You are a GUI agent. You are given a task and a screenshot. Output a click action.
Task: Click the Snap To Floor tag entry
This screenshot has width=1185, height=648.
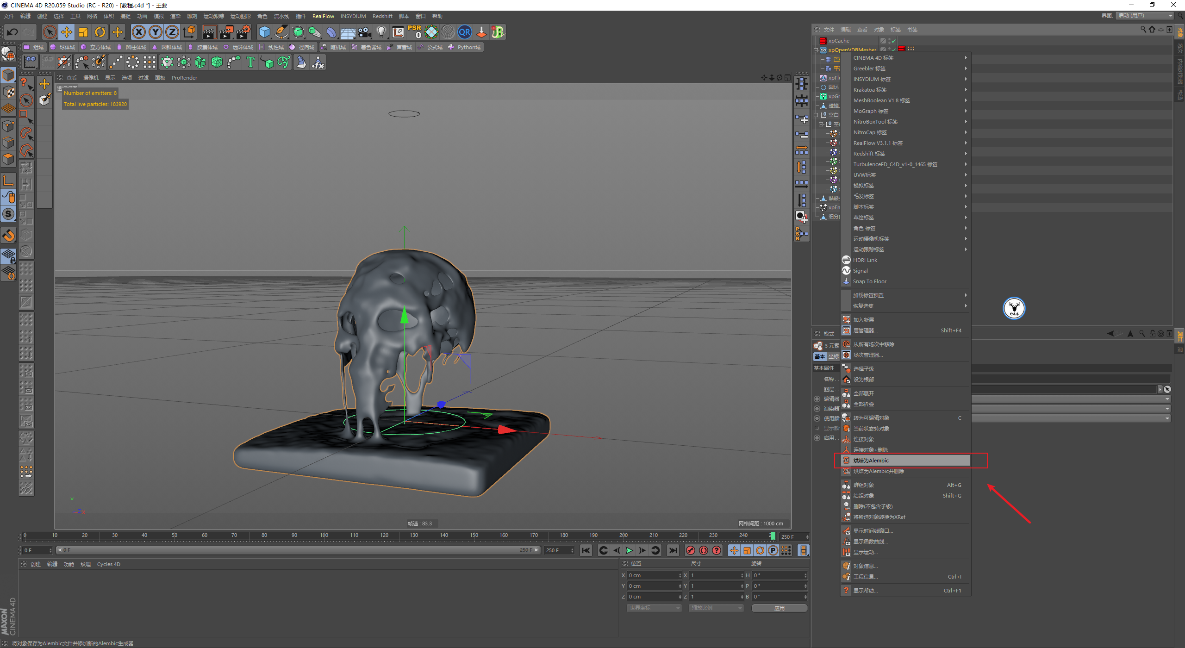click(x=905, y=281)
